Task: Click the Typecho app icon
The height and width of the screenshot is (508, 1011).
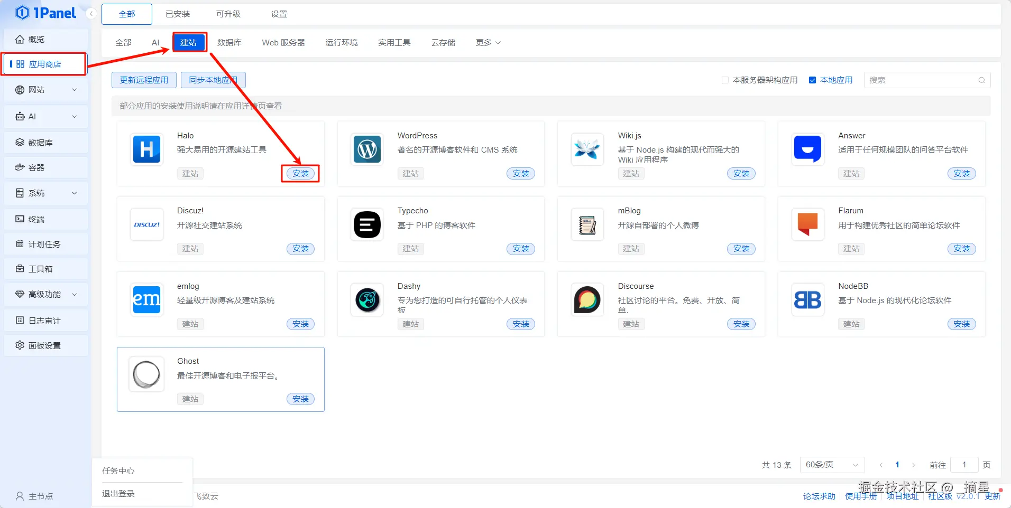Action: (x=367, y=224)
